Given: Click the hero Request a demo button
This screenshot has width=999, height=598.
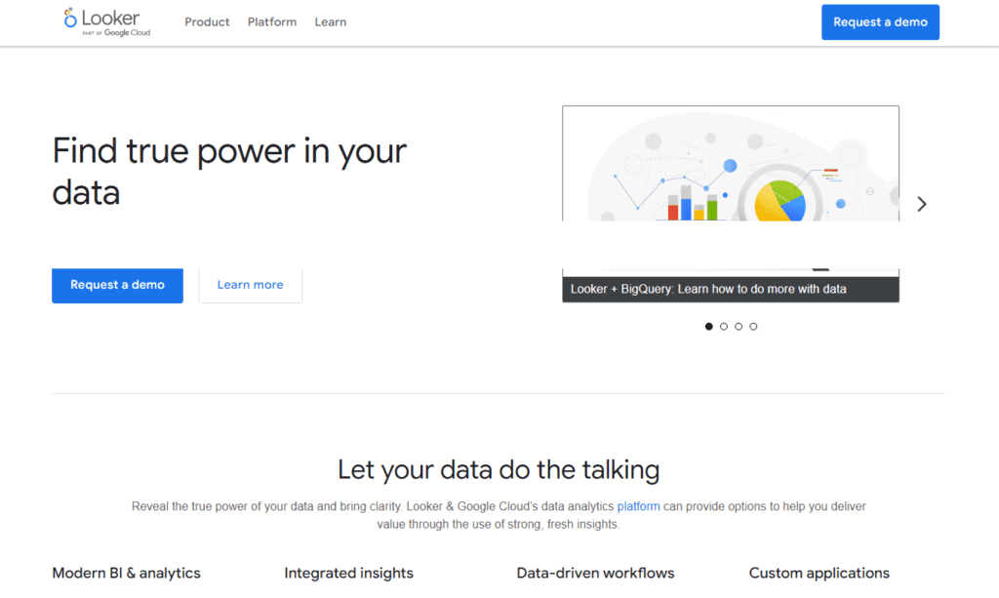Looking at the screenshot, I should click(x=117, y=285).
